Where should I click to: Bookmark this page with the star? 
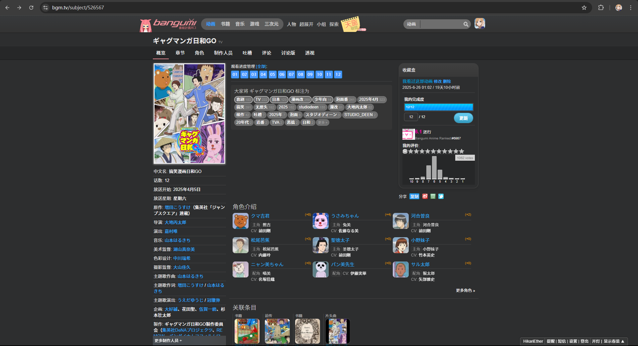584,7
